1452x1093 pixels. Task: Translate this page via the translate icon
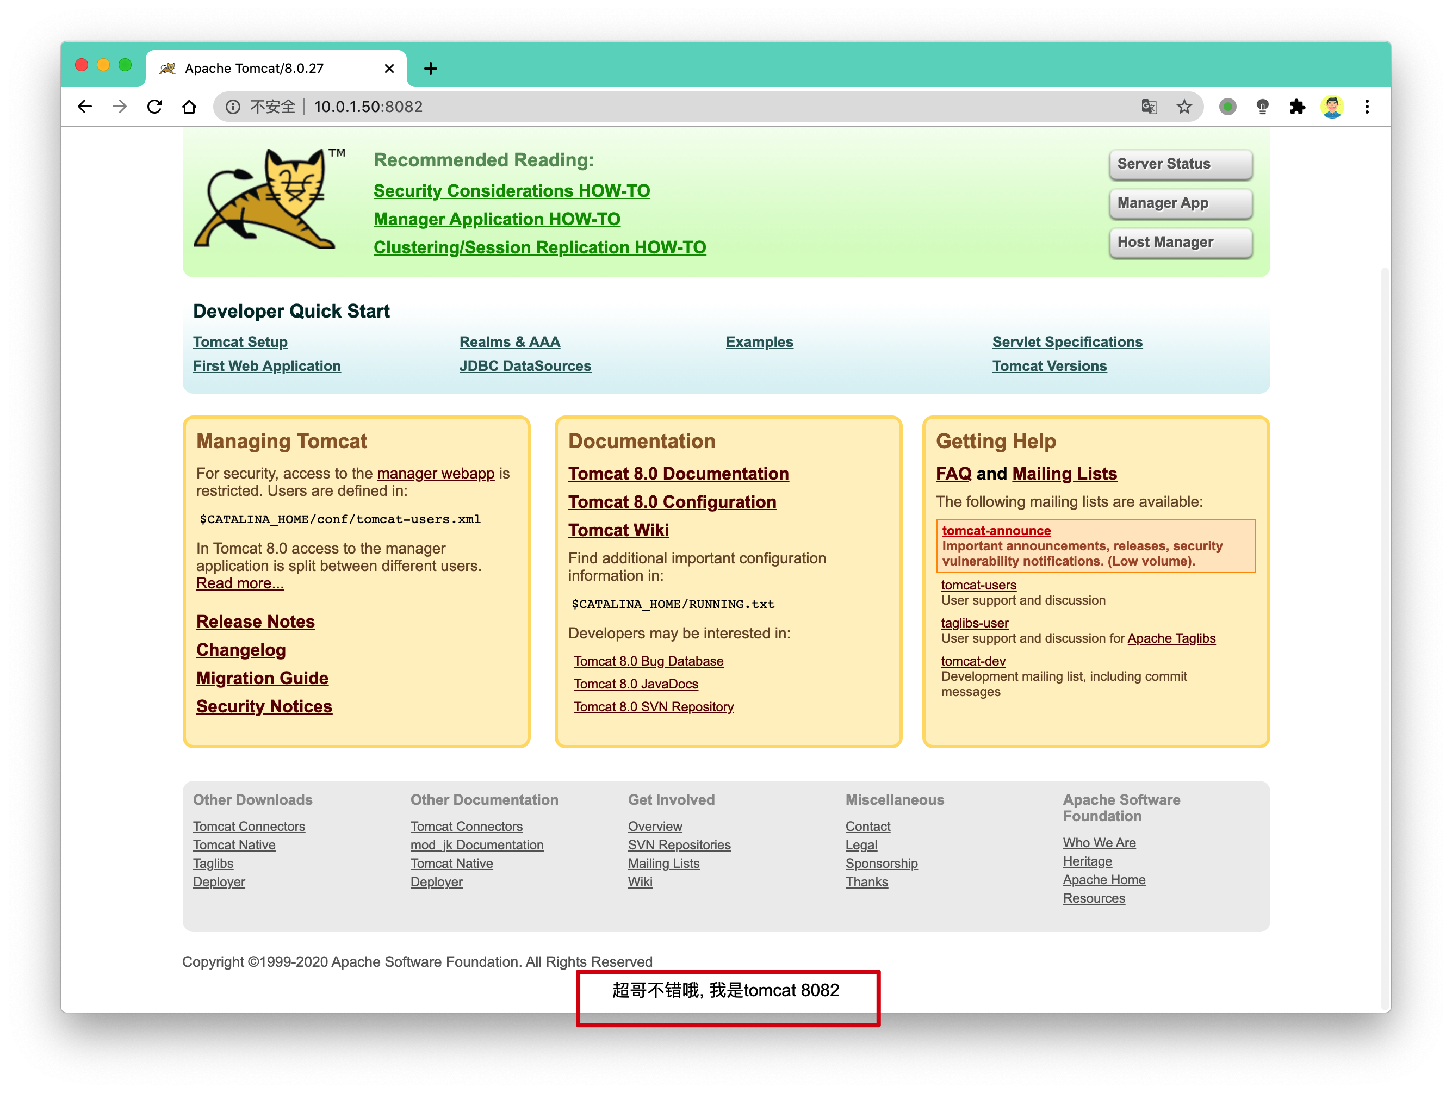1150,107
